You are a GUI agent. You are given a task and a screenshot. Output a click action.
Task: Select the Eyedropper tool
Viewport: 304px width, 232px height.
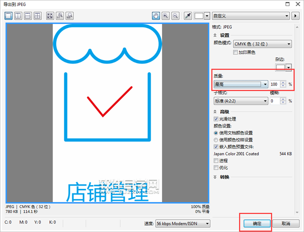click(188, 16)
